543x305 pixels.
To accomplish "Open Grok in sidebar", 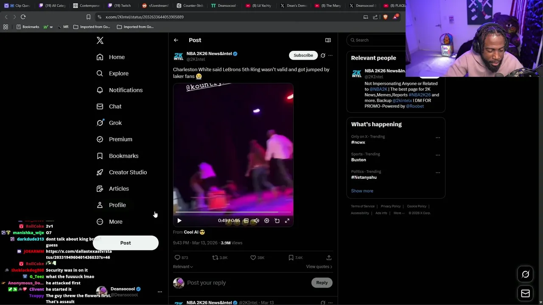I will pos(109,123).
